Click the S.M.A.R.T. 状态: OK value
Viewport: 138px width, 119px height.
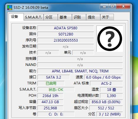(56, 90)
